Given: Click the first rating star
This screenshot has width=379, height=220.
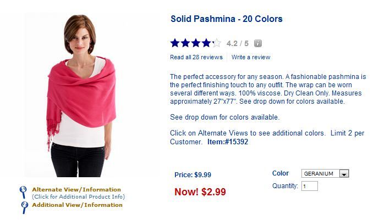Looking at the screenshot, I should (x=175, y=43).
